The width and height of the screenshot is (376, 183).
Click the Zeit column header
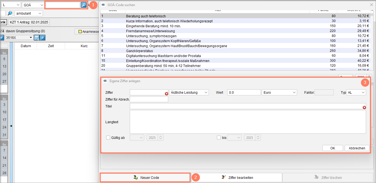(x=51, y=46)
